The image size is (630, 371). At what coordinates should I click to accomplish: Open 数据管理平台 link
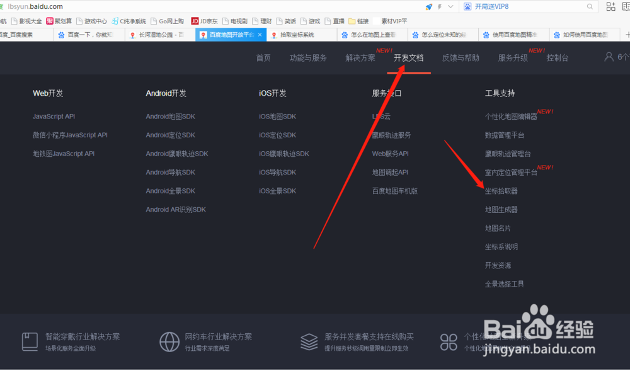tap(504, 135)
